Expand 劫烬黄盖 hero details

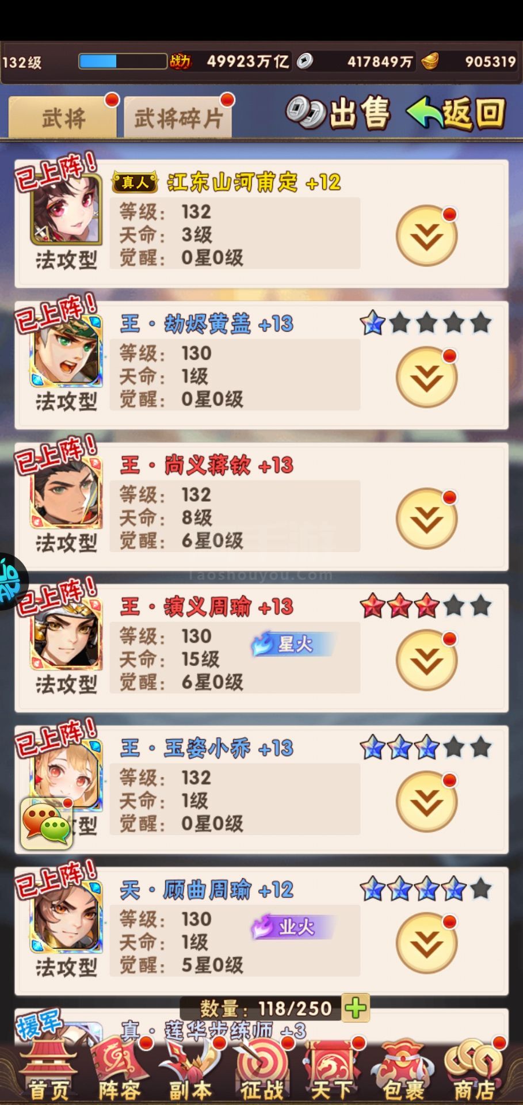point(426,377)
